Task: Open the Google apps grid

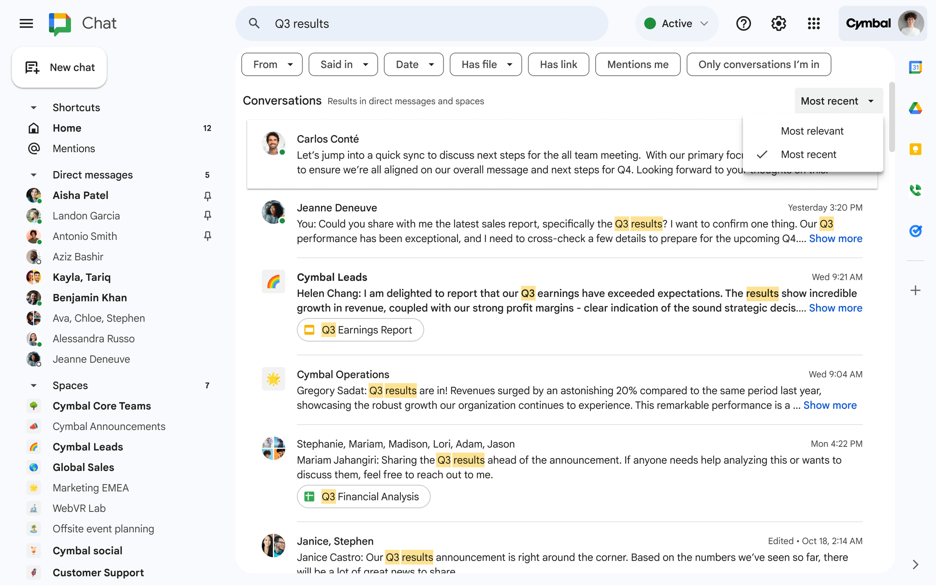Action: 814,23
